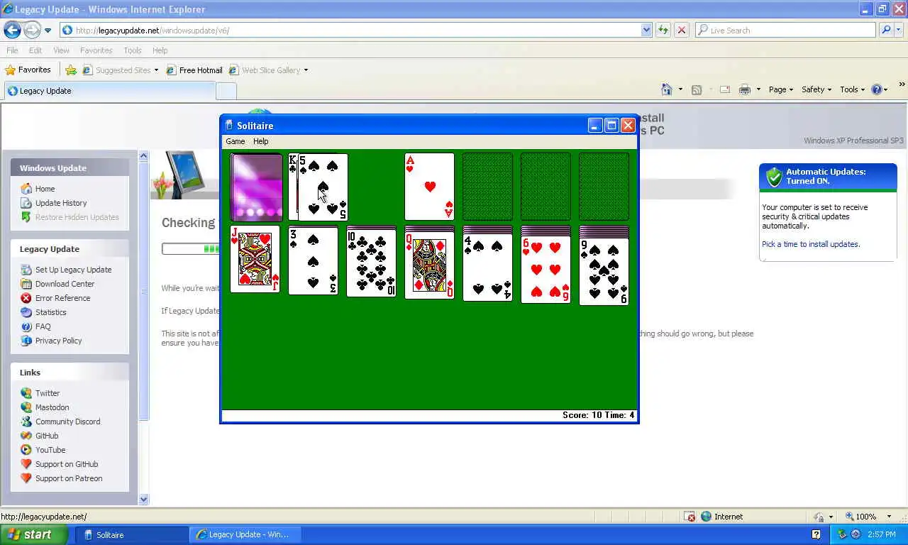The width and height of the screenshot is (908, 545).
Task: Click the checking-for-updates progress bar
Action: click(191, 248)
